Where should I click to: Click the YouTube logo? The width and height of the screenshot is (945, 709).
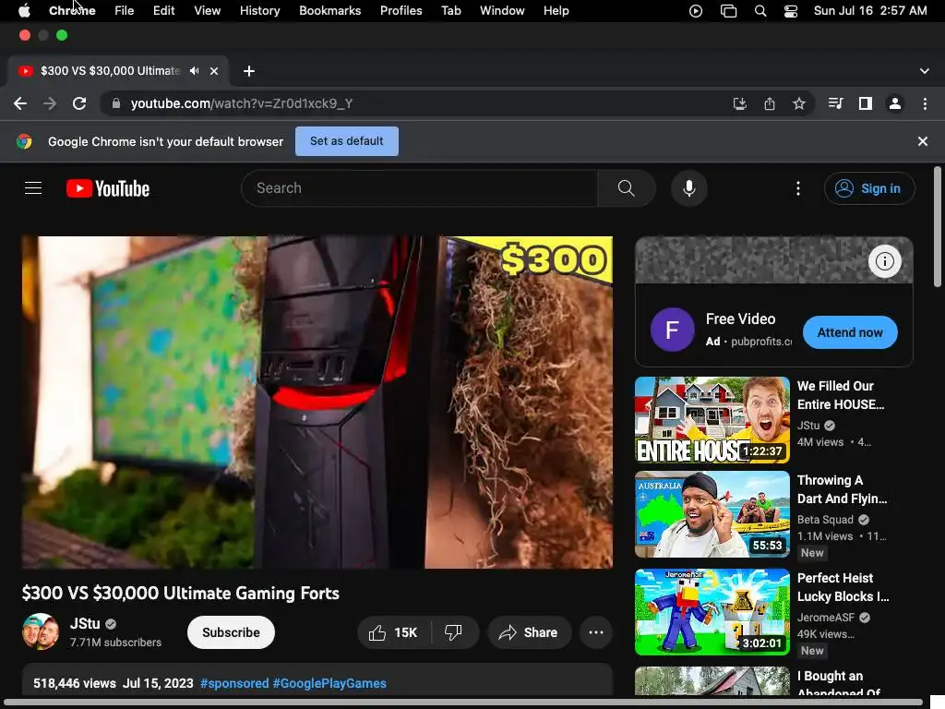click(x=108, y=188)
